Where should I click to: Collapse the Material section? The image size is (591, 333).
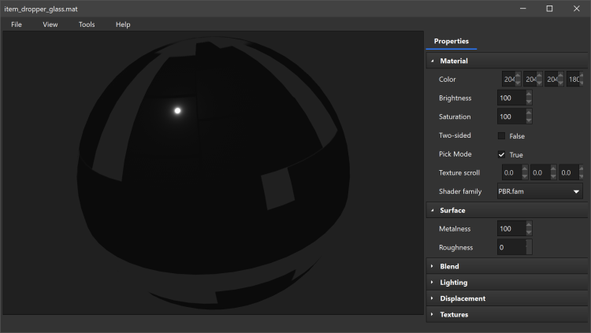click(x=433, y=61)
